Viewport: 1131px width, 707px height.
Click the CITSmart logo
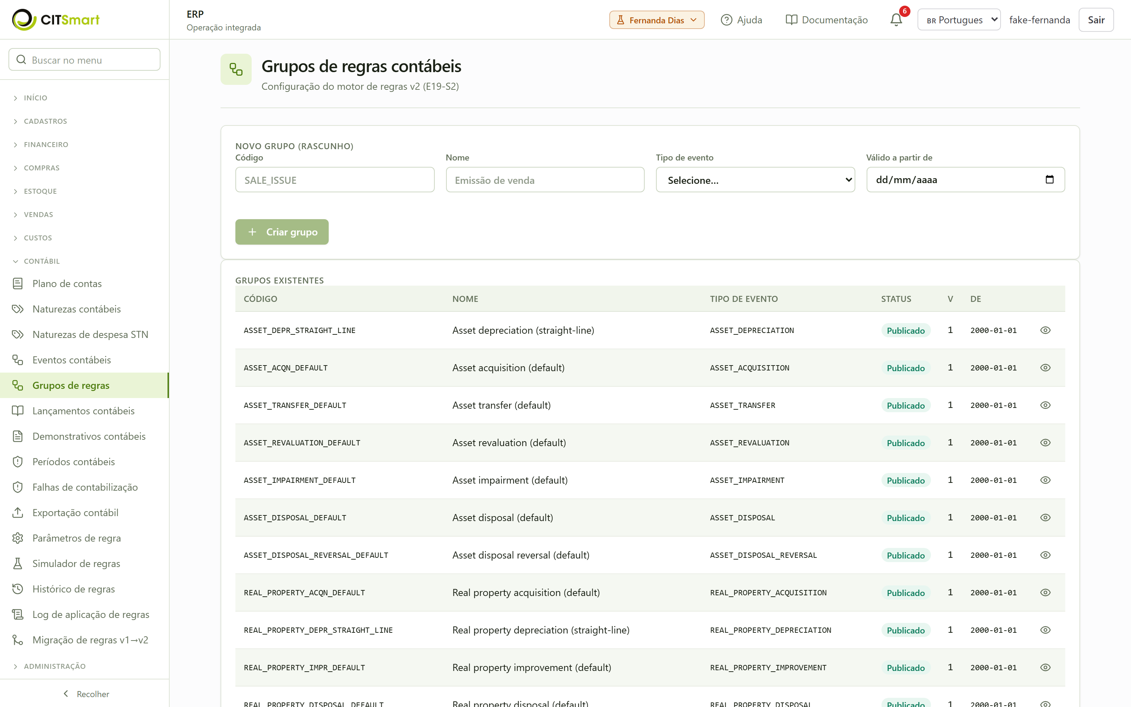click(55, 20)
